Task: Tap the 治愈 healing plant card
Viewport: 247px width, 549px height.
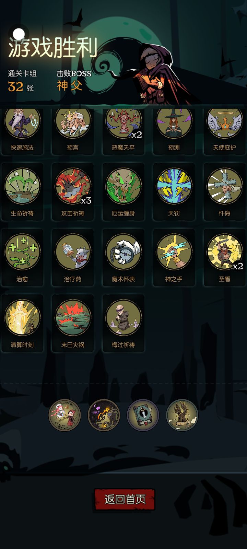Action: 22,257
